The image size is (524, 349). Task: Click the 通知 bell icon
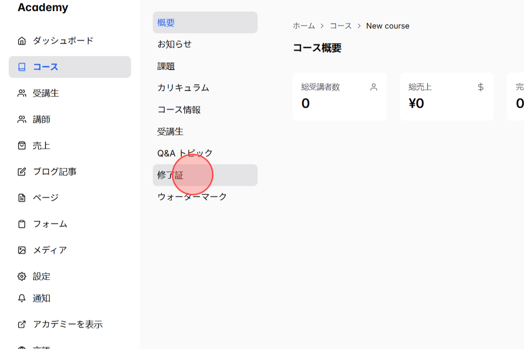pyautogui.click(x=21, y=298)
